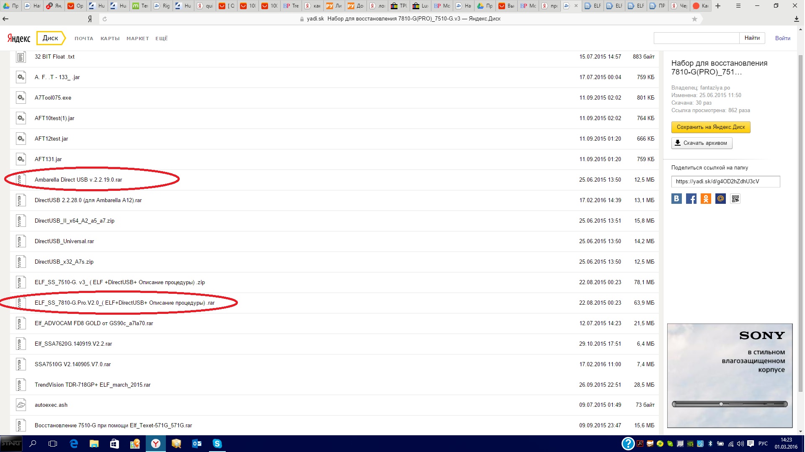Click the Yandex search input field
Screen dimensions: 805x452
click(x=696, y=38)
